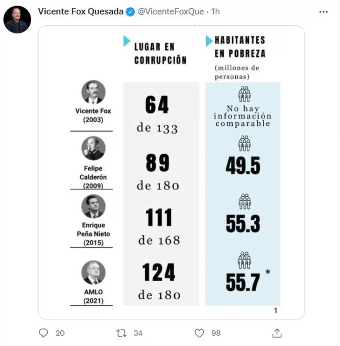Image resolution: width=340 pixels, height=346 pixels.
Task: Open the share tweet icon
Action: [277, 333]
